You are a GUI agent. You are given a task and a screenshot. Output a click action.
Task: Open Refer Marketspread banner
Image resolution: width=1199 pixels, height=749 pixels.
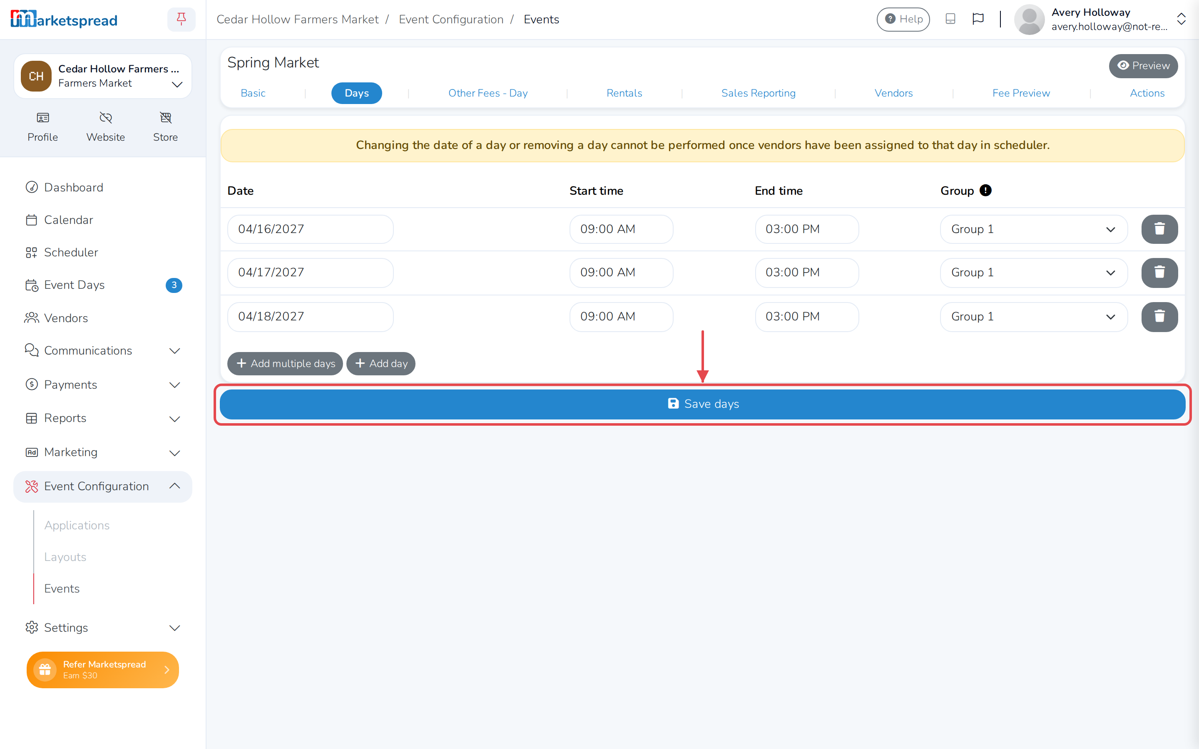[x=102, y=670]
